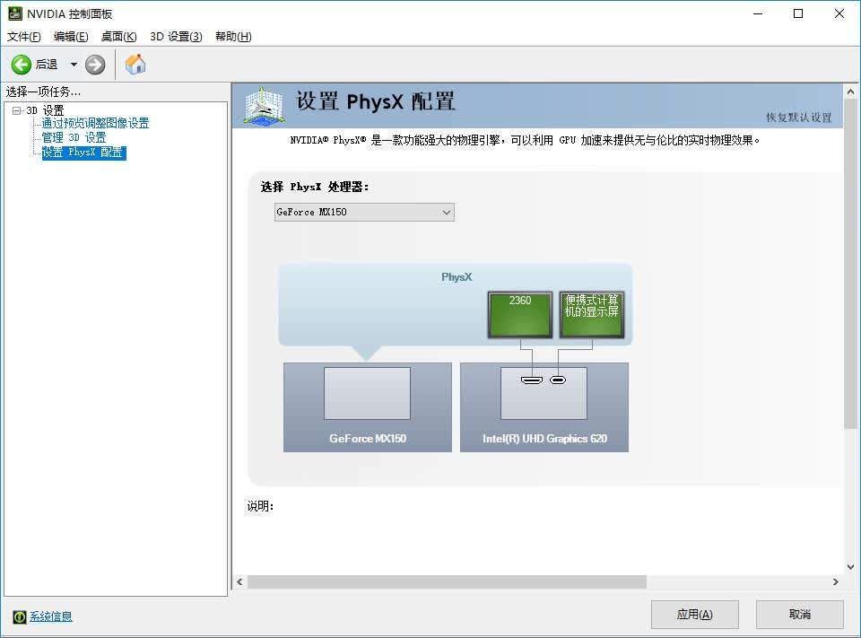Click the GeForce MX150 GPU box
The width and height of the screenshot is (861, 638).
368,407
